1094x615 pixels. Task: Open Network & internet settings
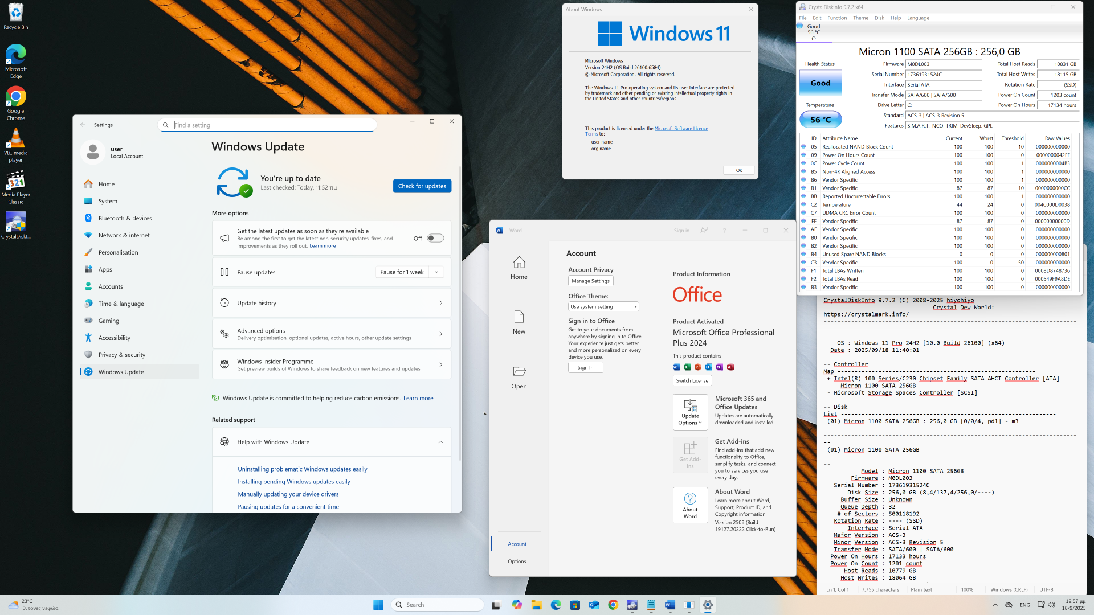pos(139,235)
